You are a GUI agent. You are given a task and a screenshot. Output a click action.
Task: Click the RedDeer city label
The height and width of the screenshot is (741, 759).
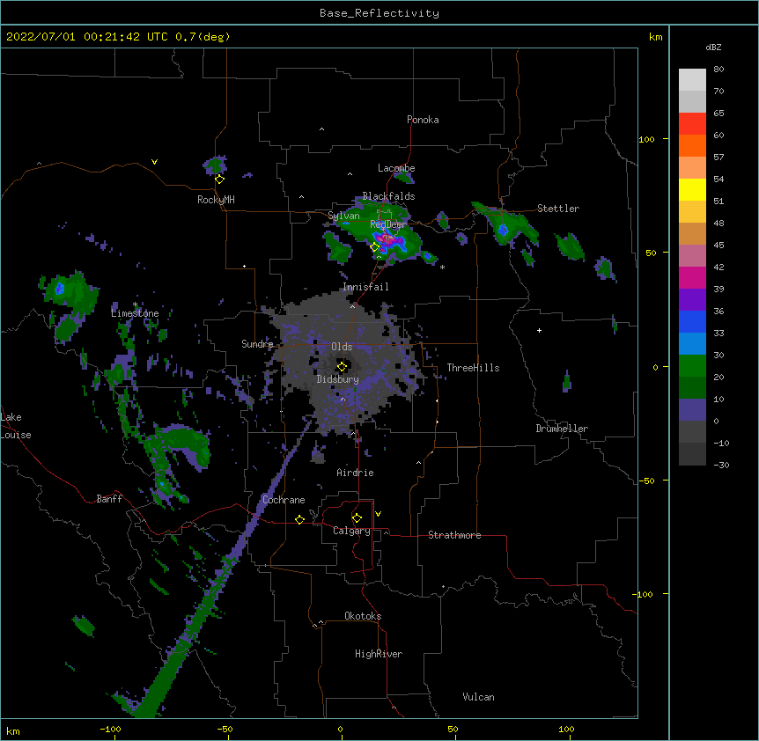(387, 224)
